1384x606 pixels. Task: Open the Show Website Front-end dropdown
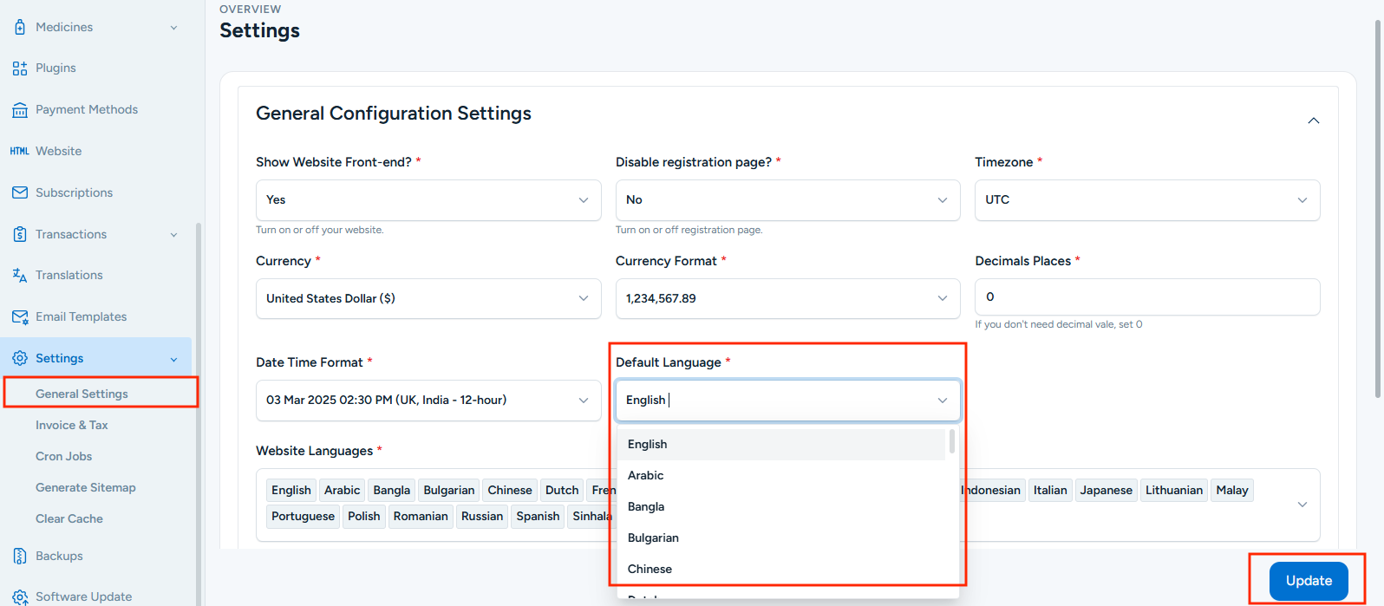[428, 200]
